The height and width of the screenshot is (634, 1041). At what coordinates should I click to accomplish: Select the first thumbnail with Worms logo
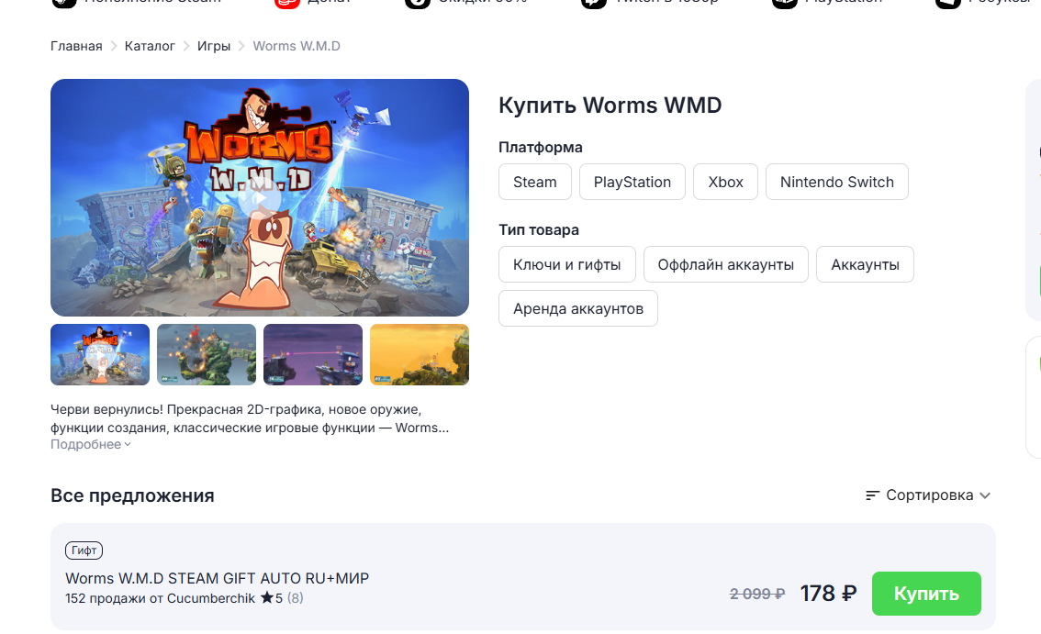pyautogui.click(x=100, y=354)
